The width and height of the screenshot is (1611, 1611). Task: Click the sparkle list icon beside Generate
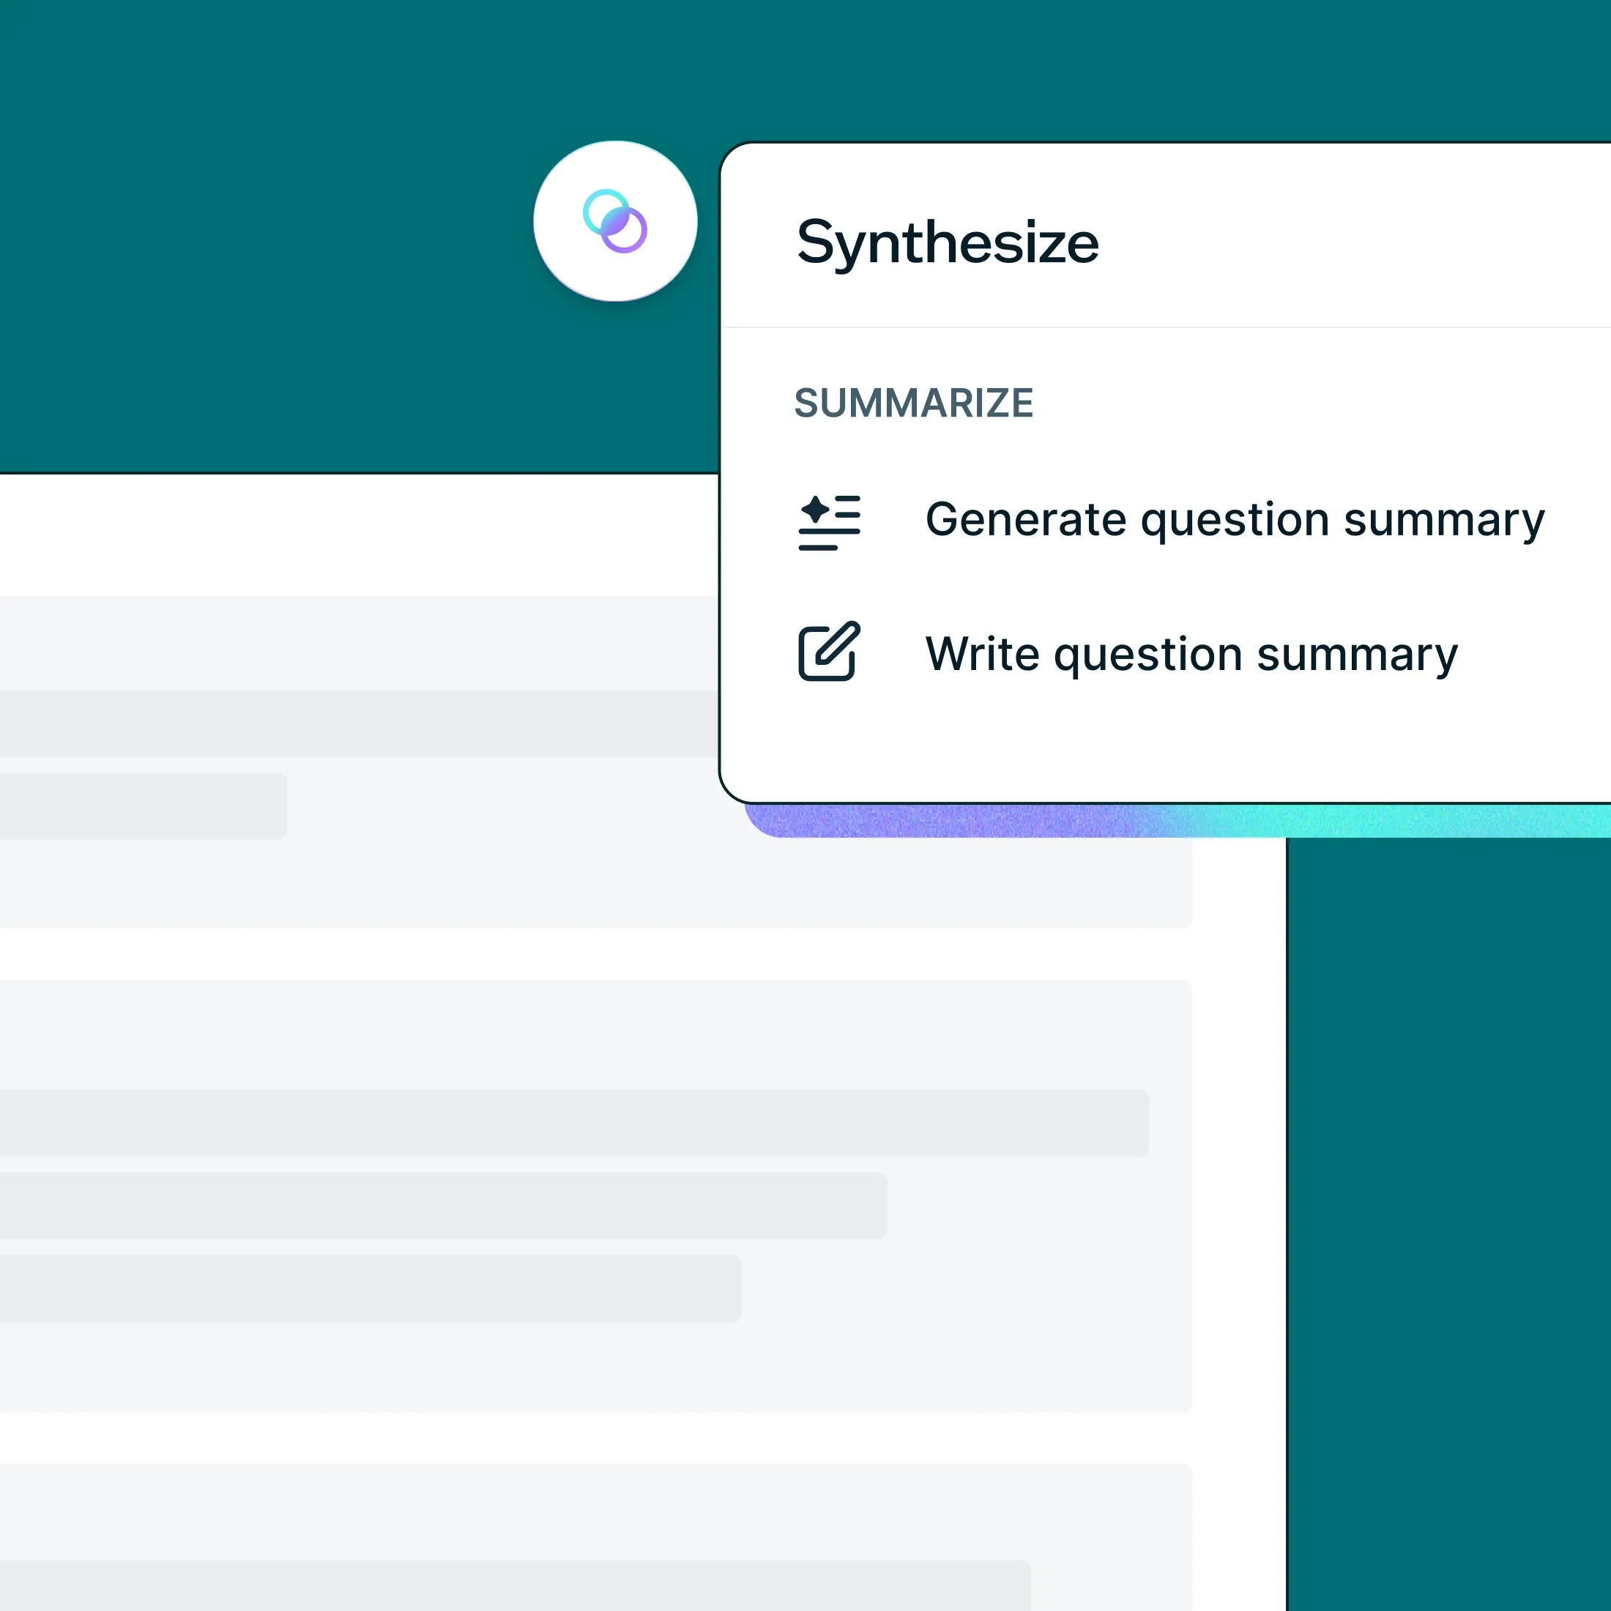point(829,523)
